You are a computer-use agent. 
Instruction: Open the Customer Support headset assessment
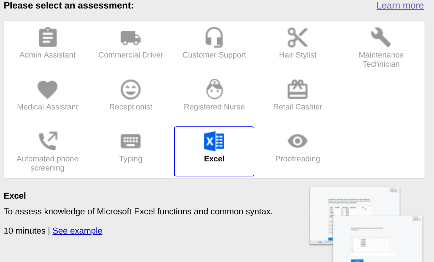pyautogui.click(x=214, y=37)
